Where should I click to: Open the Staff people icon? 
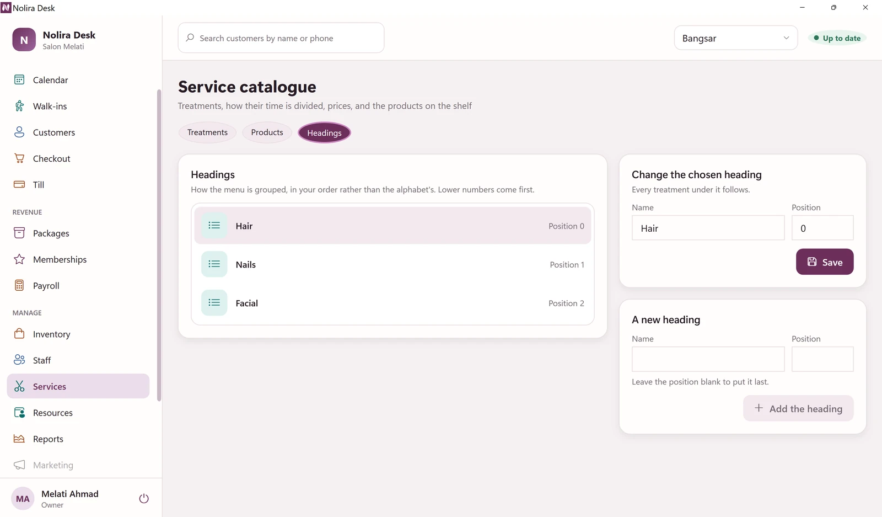point(19,360)
